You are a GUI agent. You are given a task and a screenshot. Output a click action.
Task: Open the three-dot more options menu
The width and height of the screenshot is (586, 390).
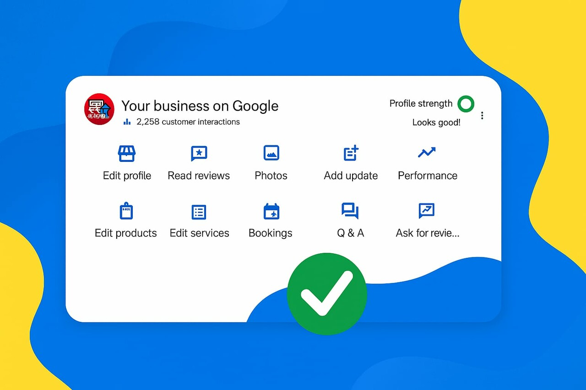[x=482, y=116]
